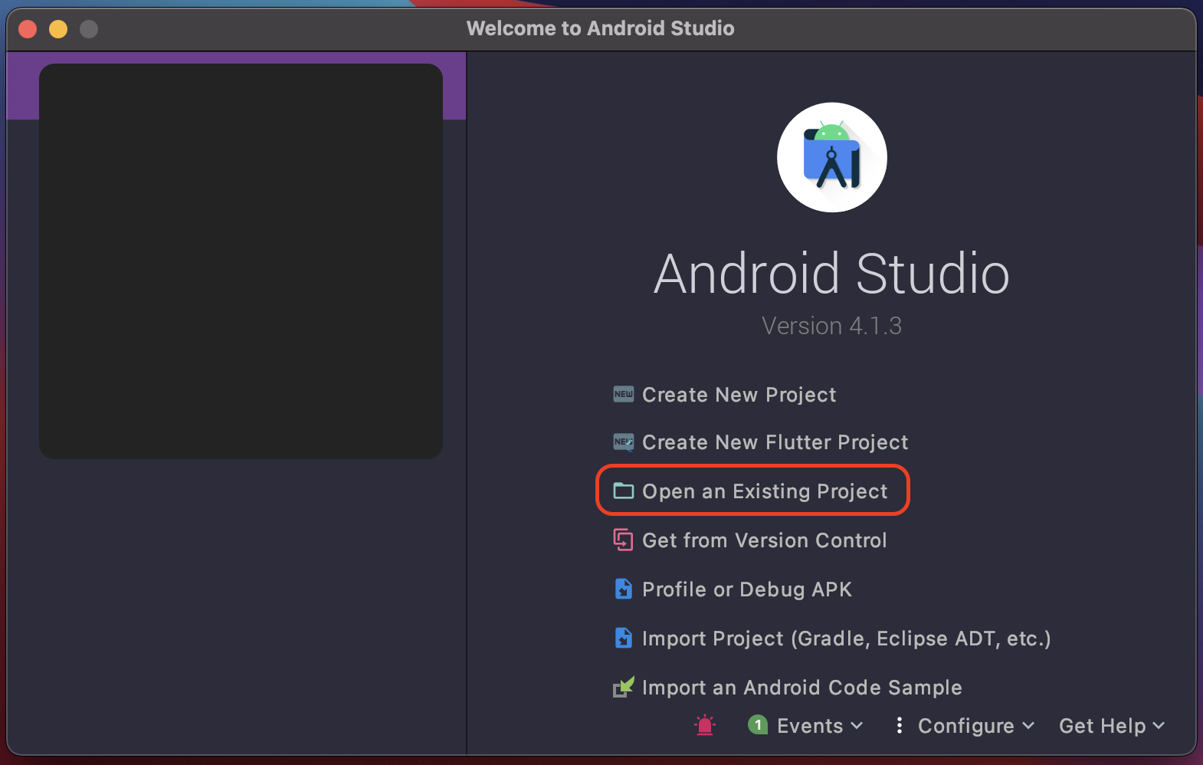Choose Get from Version Control
The image size is (1203, 765).
(x=764, y=540)
